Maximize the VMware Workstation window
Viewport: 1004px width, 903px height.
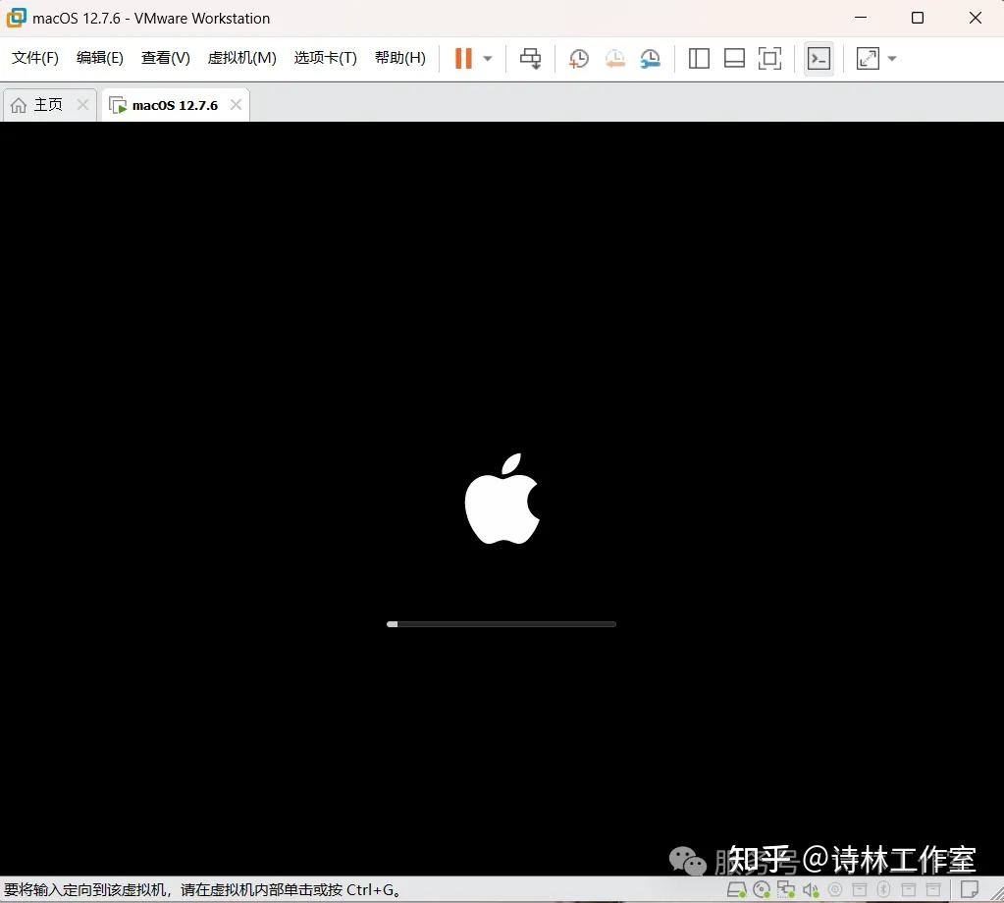coord(918,18)
